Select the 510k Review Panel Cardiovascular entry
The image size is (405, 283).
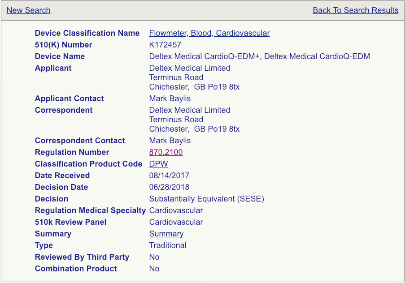point(176,222)
